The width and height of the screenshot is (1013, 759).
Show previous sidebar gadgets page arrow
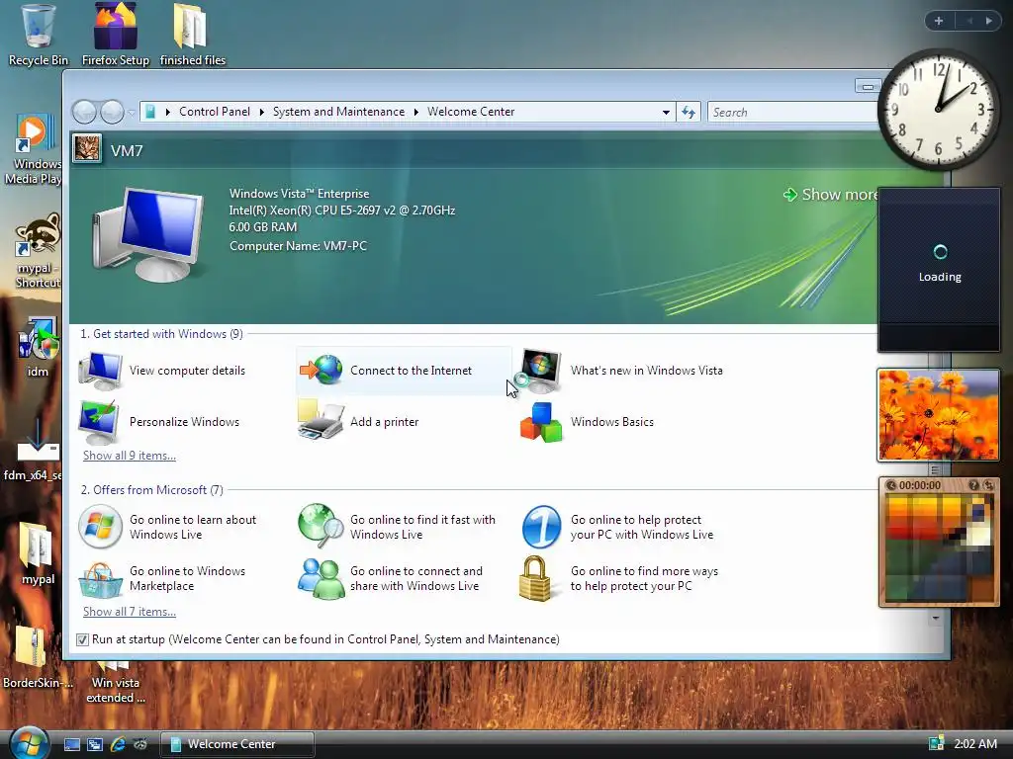point(969,21)
